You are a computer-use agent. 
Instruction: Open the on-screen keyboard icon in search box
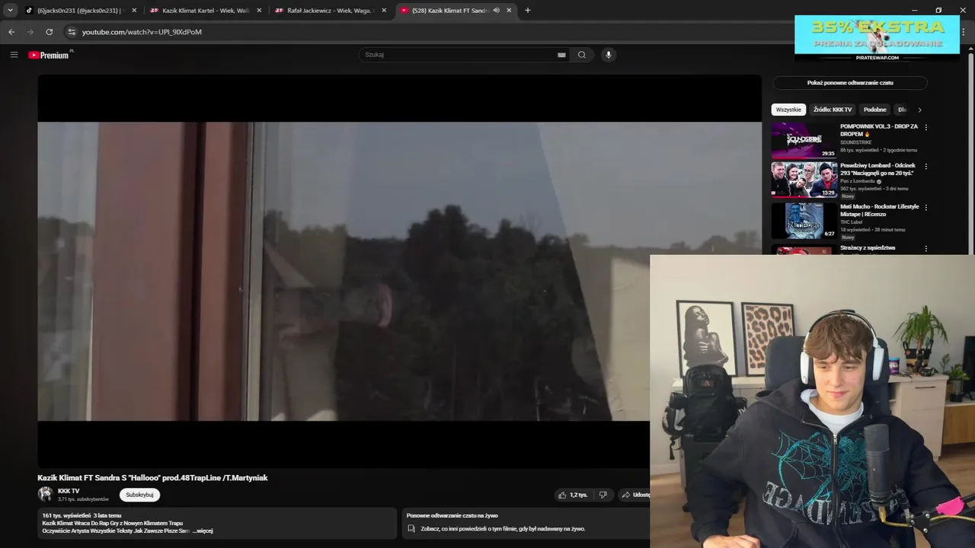561,55
